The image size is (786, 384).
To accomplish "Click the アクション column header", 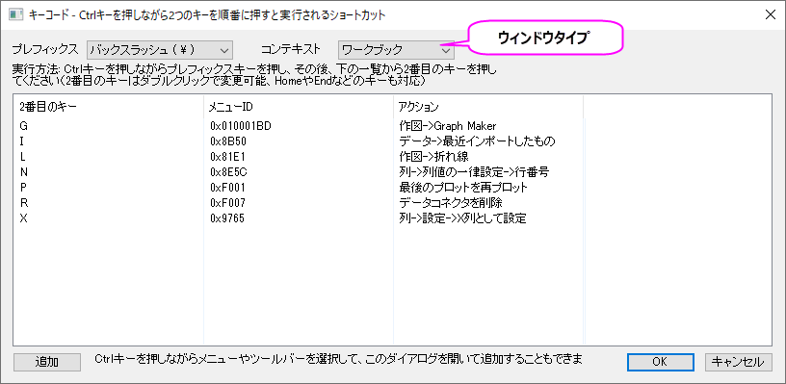I will tap(488, 106).
